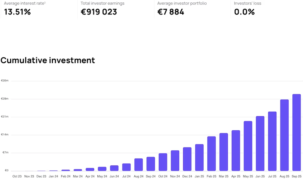The height and width of the screenshot is (179, 303).
Task: Click the Feb 25 bar
Action: (212, 154)
